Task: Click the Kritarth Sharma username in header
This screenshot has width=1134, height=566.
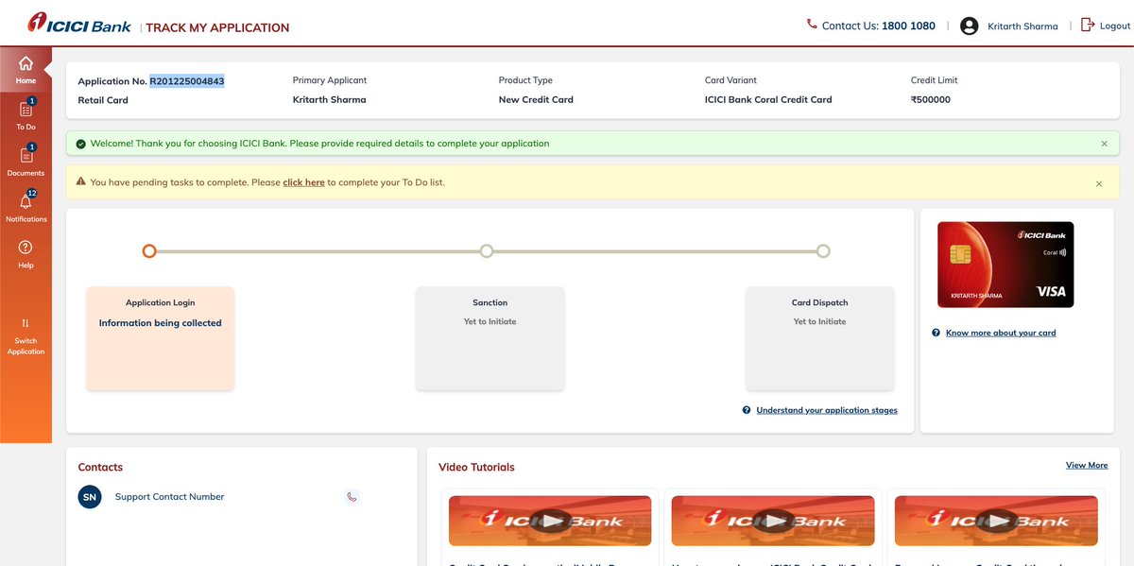Action: click(x=1022, y=26)
